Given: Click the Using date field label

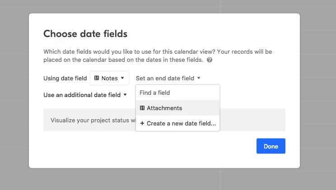Looking at the screenshot, I should (65, 78).
